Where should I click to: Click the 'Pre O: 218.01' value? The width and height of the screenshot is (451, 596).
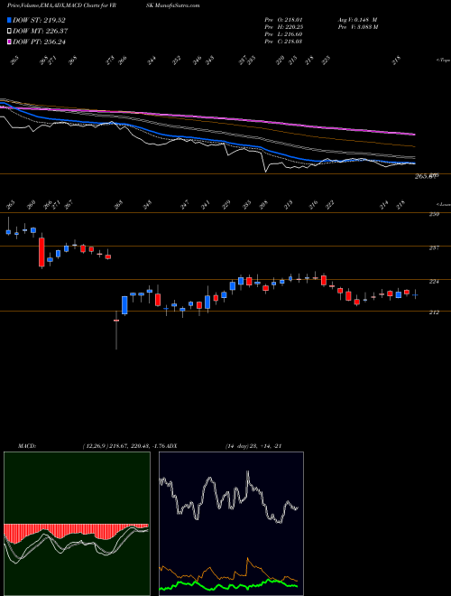283,19
